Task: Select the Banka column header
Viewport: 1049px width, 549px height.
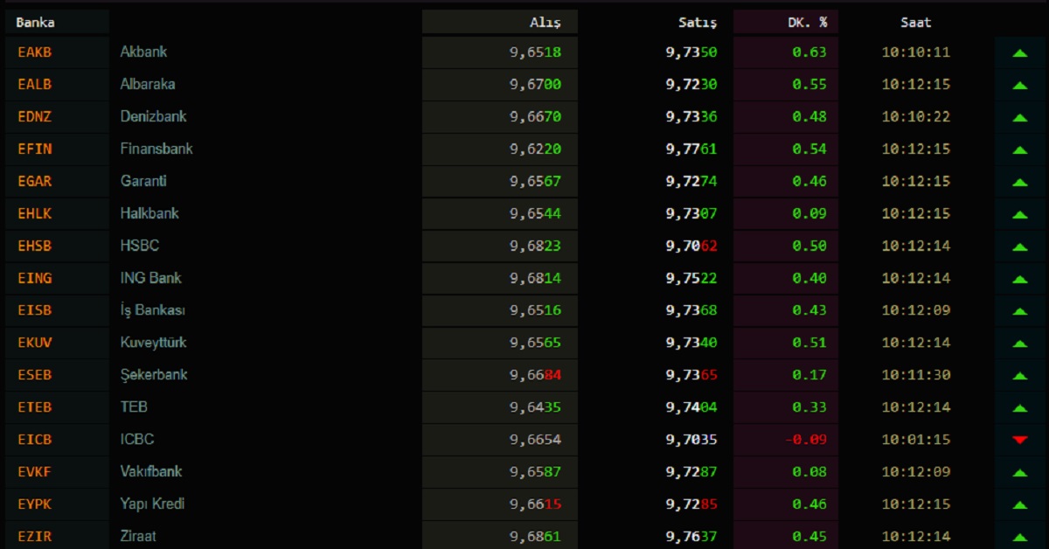Action: tap(35, 23)
